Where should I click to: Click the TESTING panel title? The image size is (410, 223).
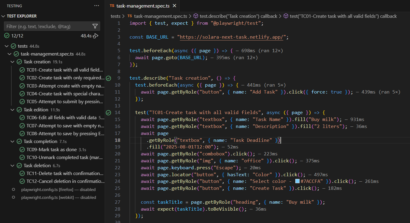point(14,6)
